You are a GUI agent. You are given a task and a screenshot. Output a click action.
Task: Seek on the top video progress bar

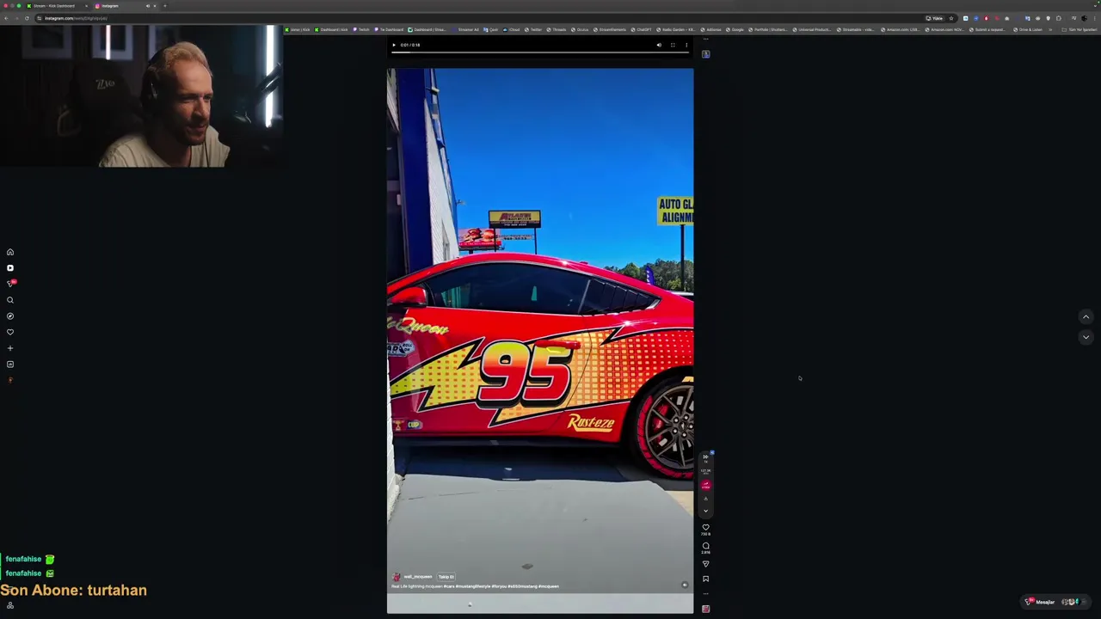tap(539, 53)
